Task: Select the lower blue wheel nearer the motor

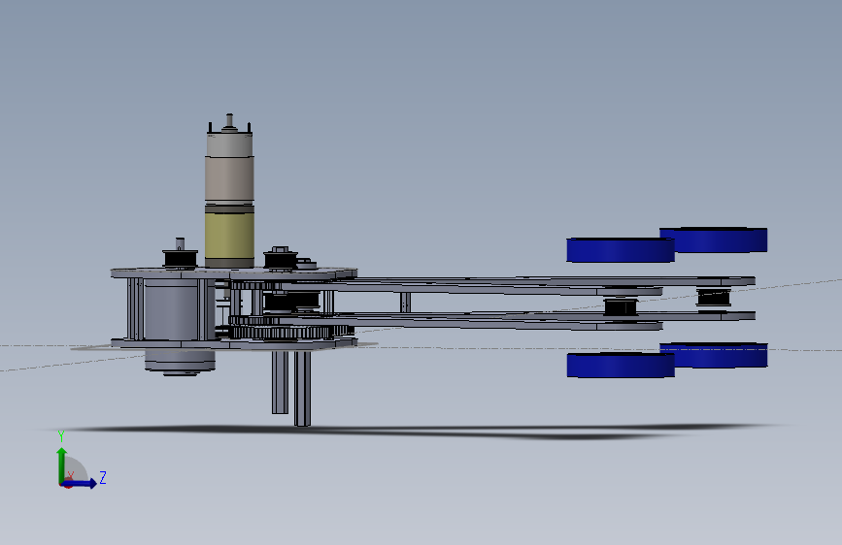Action: (x=621, y=366)
